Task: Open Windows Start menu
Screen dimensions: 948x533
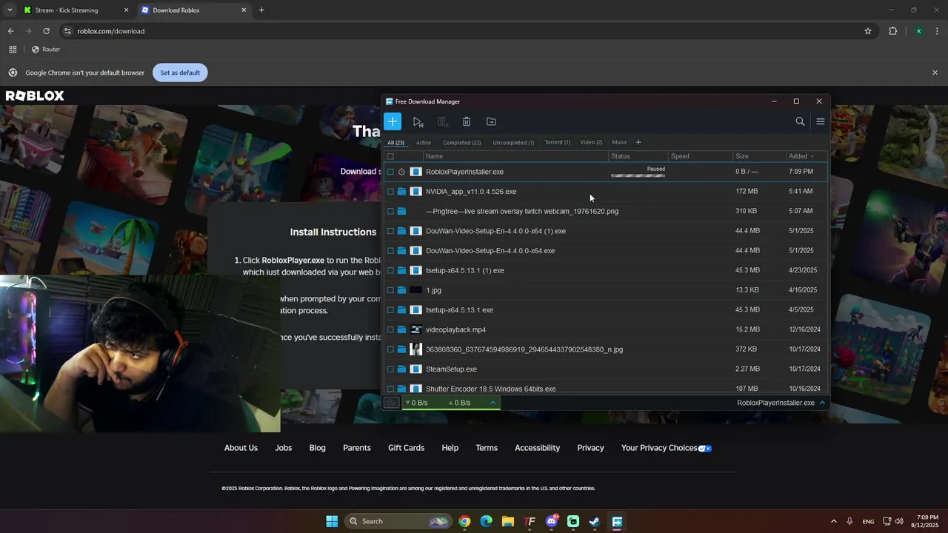Action: coord(332,521)
